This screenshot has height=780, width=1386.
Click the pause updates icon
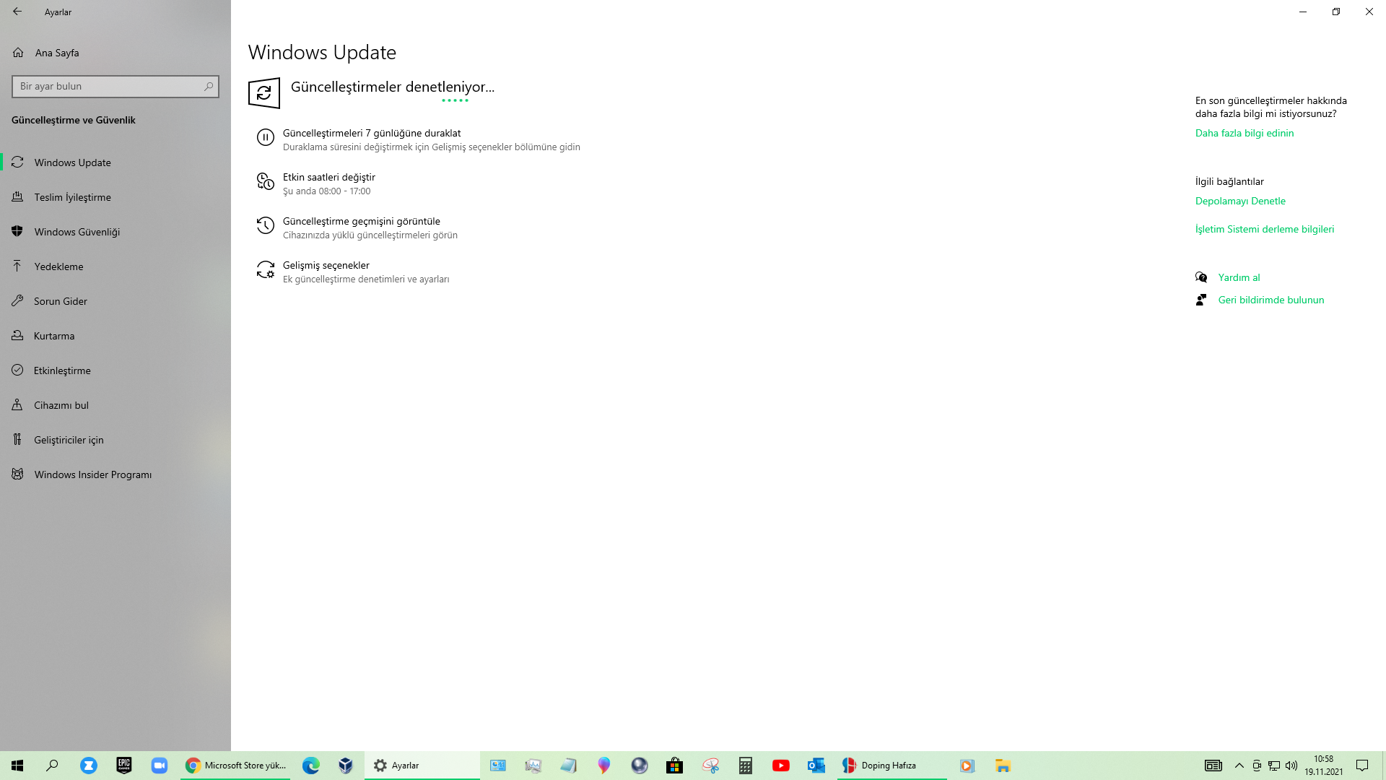pos(265,137)
